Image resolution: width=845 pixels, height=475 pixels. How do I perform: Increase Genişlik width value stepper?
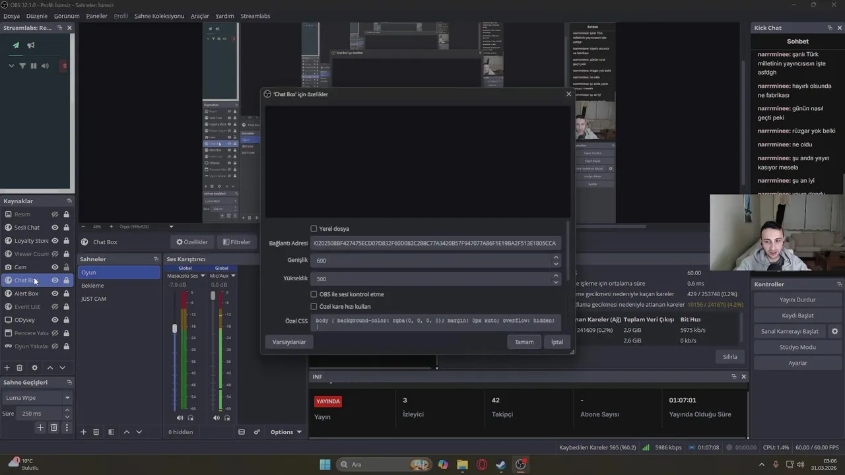556,257
